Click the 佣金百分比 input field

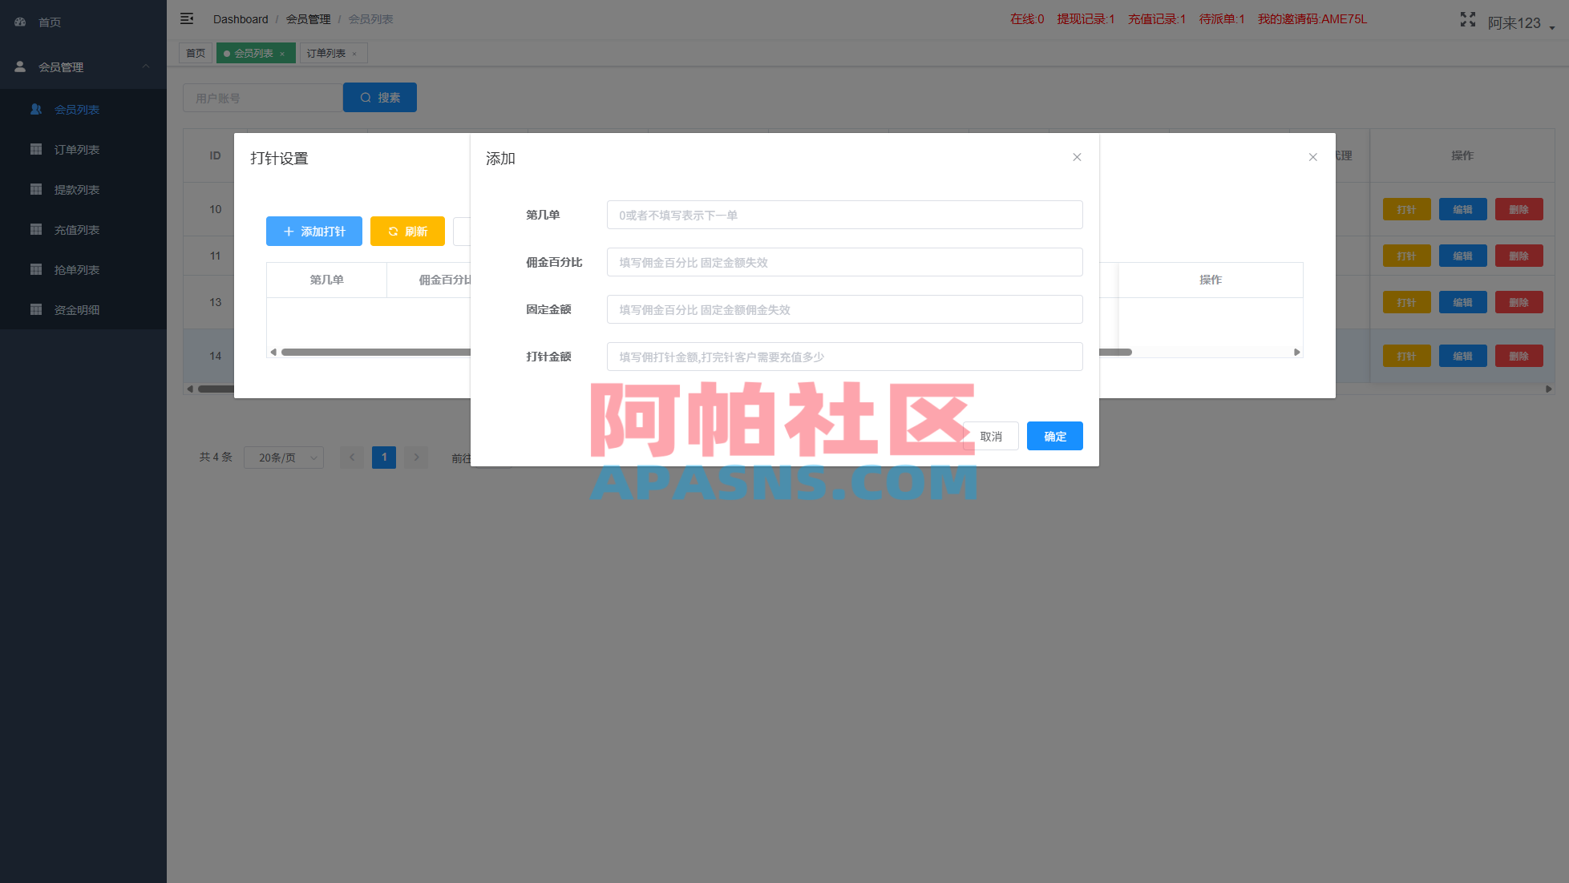pyautogui.click(x=844, y=262)
